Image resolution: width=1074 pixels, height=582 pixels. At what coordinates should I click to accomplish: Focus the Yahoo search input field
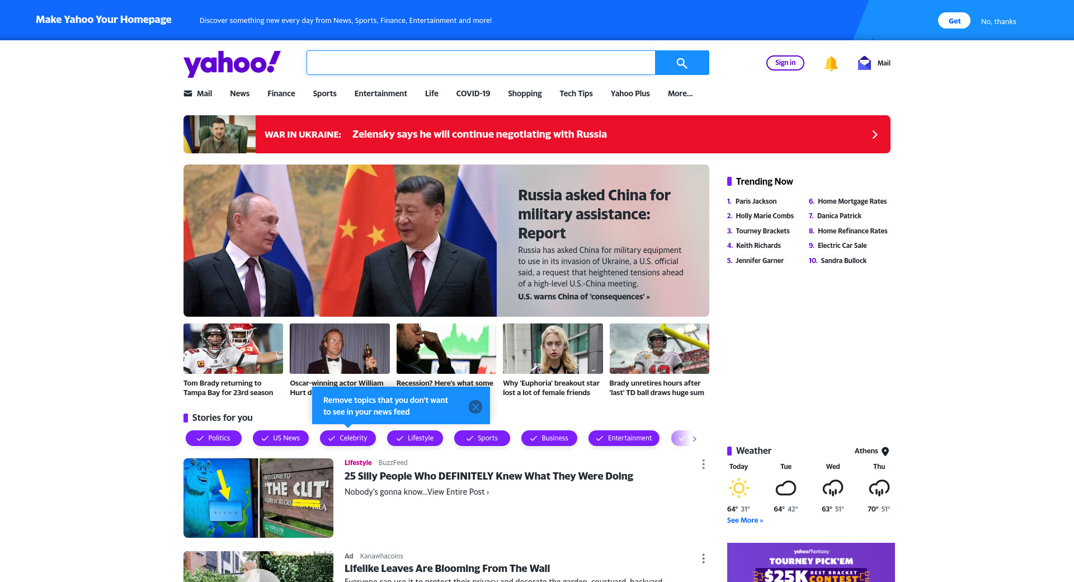(x=481, y=63)
